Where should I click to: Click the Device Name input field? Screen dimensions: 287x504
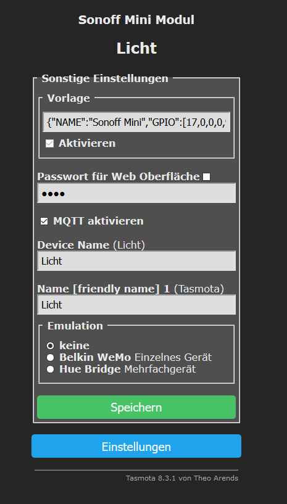(136, 261)
